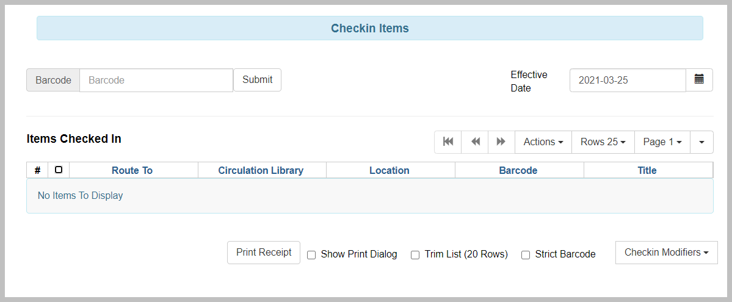Sort by Circulation Library column header
The width and height of the screenshot is (732, 302).
[261, 170]
